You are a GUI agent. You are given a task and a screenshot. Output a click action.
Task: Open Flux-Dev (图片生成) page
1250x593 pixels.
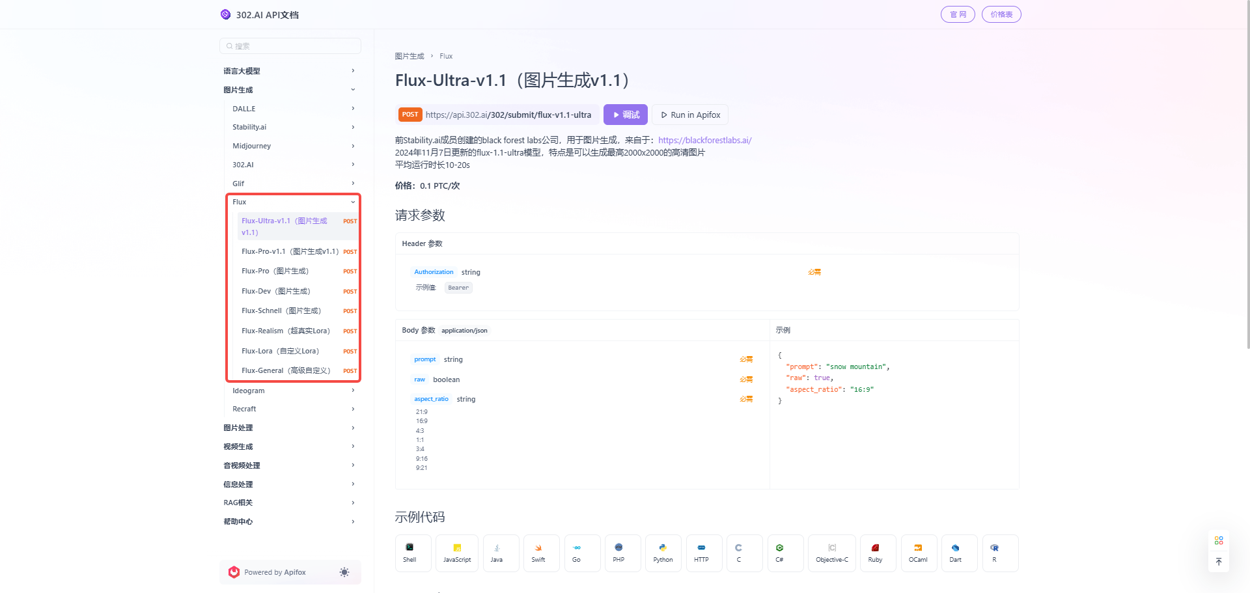click(298, 291)
